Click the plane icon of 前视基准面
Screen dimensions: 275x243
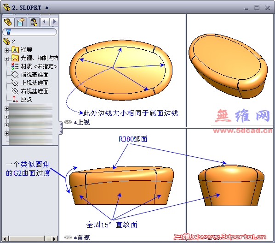pos(15,75)
